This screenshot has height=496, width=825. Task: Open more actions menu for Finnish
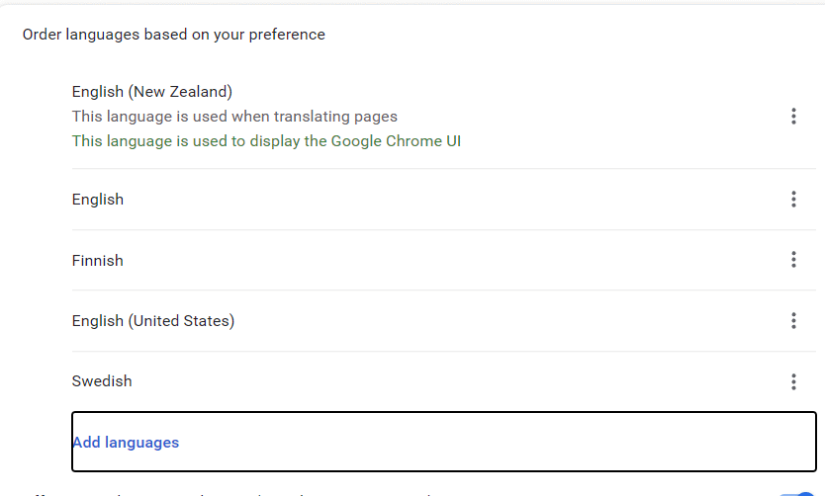coord(793,260)
